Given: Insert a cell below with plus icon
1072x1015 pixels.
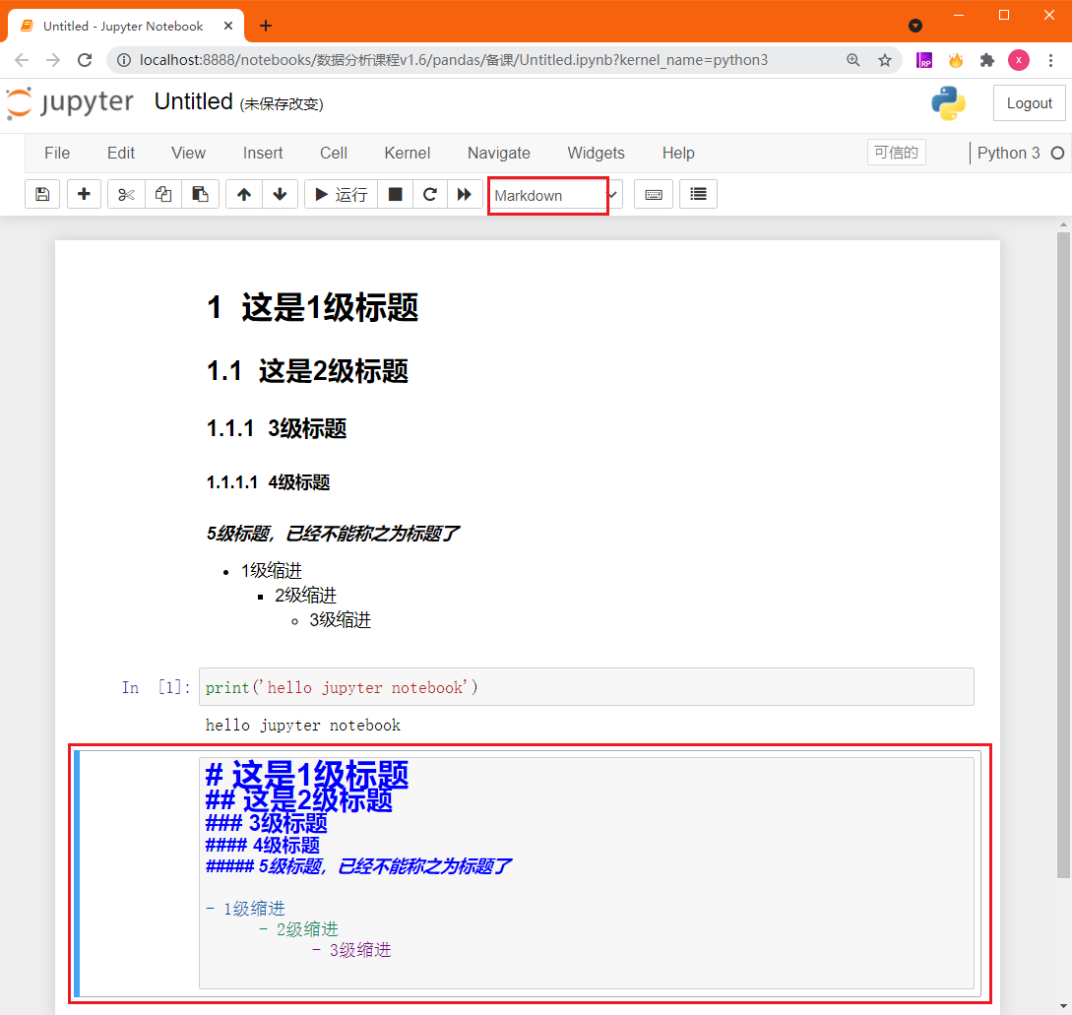Looking at the screenshot, I should pyautogui.click(x=84, y=194).
